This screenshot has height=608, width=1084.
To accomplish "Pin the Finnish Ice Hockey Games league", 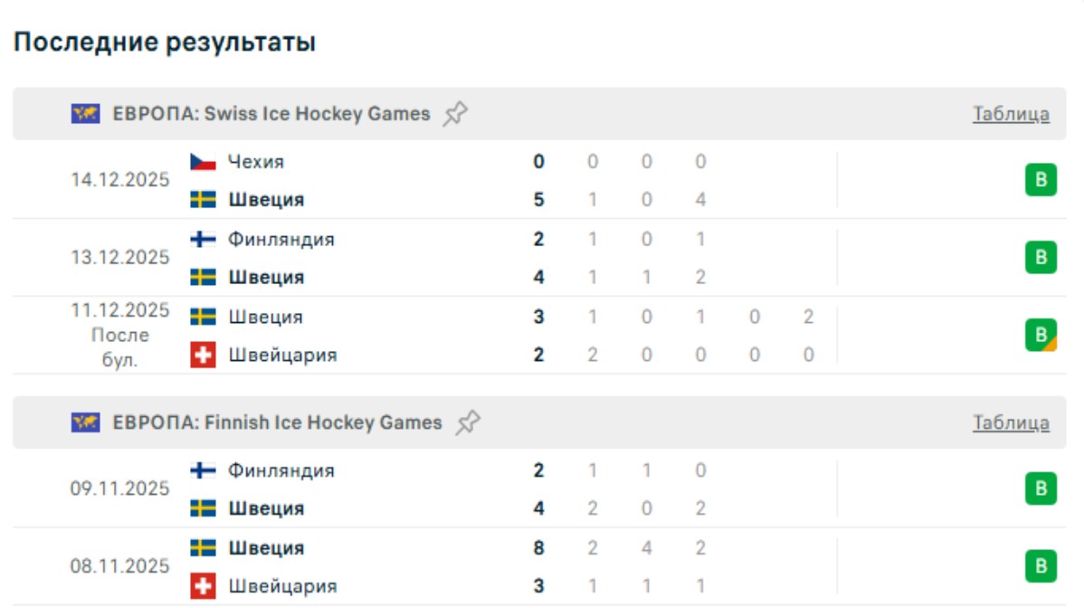I will (x=467, y=423).
